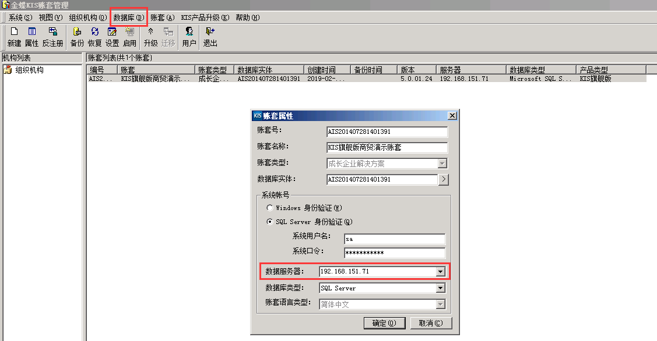Image resolution: width=657 pixels, height=341 pixels.
Task: Click the 账套类型 column header
Action: coord(215,69)
